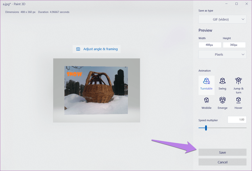
Task: Click the basket preview image
Action: coord(96,90)
